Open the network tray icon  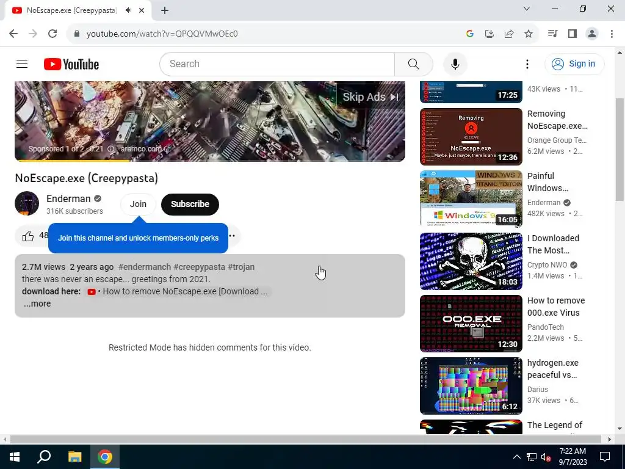(532, 457)
